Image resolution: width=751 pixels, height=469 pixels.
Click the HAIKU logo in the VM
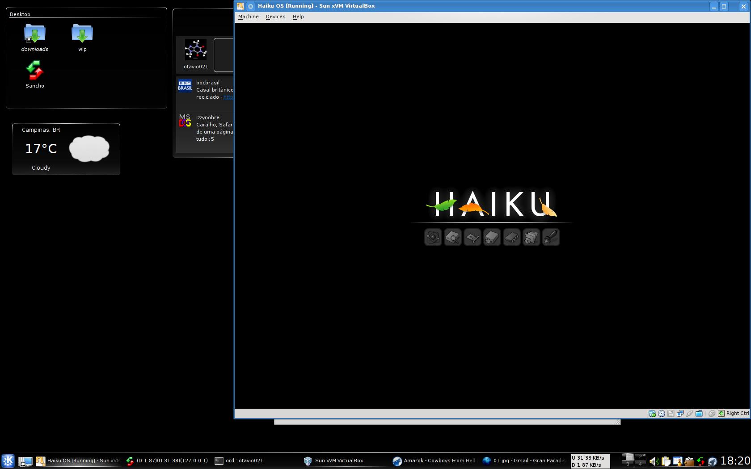pos(492,204)
